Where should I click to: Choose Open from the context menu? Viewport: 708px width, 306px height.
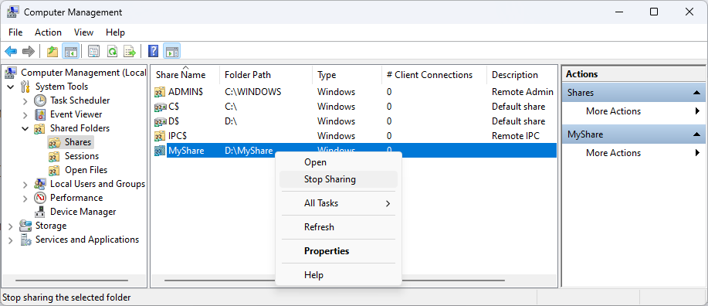pyautogui.click(x=339, y=162)
